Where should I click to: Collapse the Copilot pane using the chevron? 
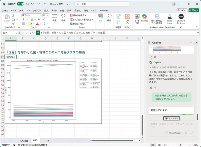(x=191, y=43)
